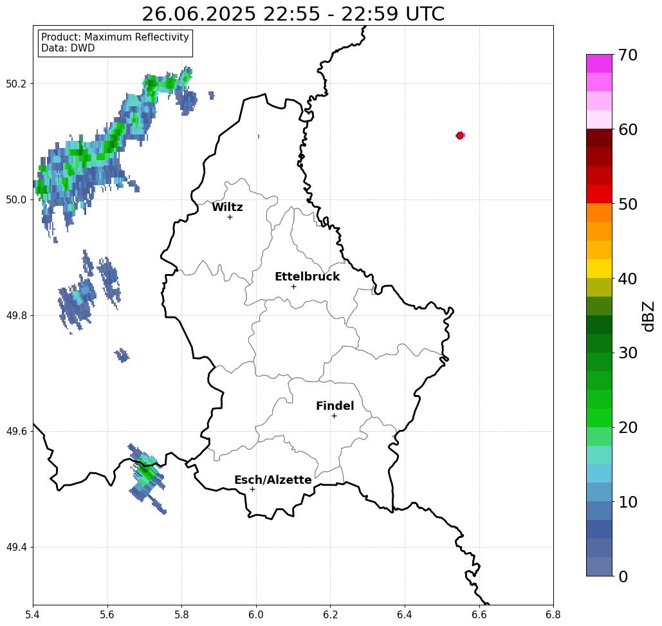Click longitude label 6.4 on the x-axis

pos(405,614)
